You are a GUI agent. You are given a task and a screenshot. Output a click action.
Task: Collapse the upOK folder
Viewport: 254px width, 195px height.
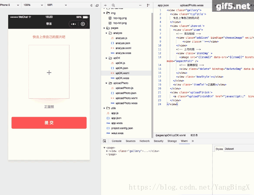pyautogui.click(x=106, y=58)
